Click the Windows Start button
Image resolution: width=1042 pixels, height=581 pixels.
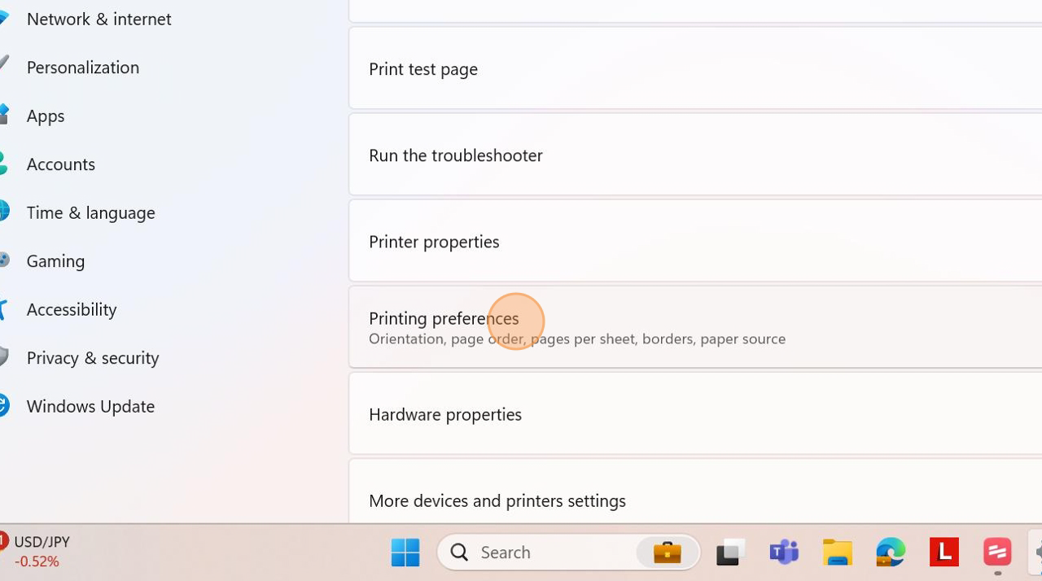pyautogui.click(x=405, y=552)
